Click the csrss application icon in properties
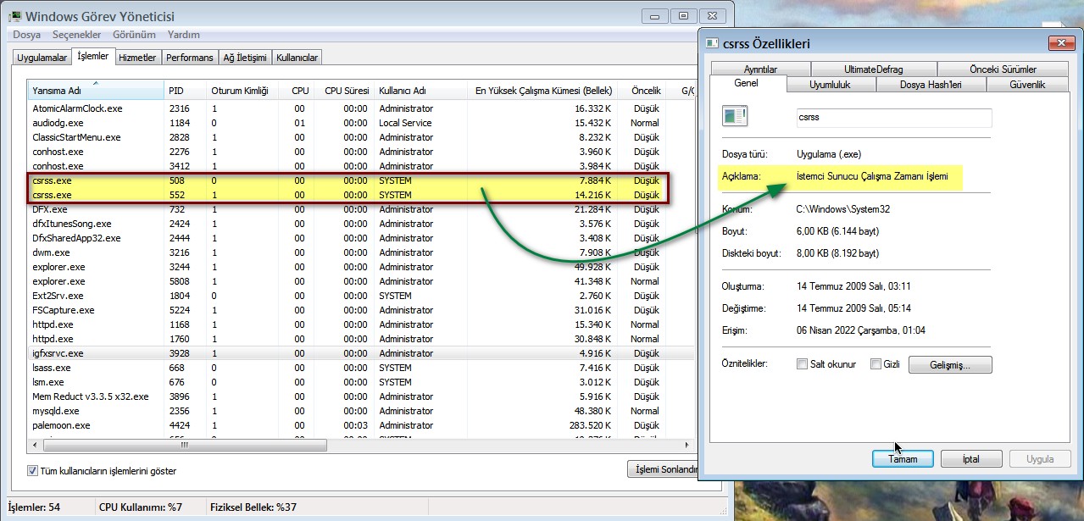 (735, 117)
